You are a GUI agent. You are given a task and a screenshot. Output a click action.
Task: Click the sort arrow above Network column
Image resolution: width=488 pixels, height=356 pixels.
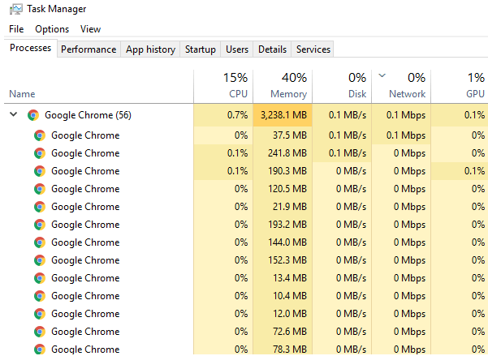tap(382, 75)
